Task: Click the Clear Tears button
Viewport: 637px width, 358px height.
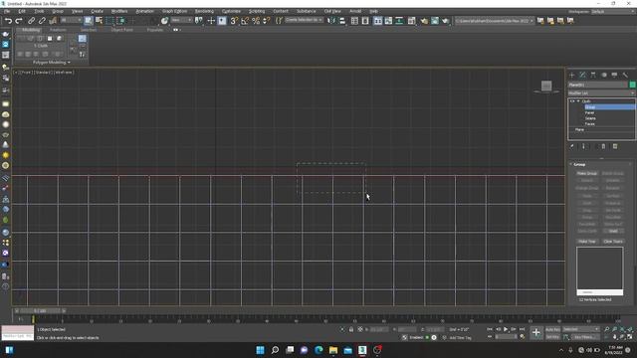Action: [x=613, y=242]
